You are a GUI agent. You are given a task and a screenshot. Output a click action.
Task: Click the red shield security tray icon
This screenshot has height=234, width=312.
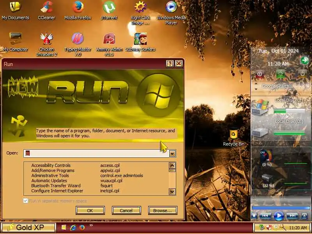(x=269, y=227)
